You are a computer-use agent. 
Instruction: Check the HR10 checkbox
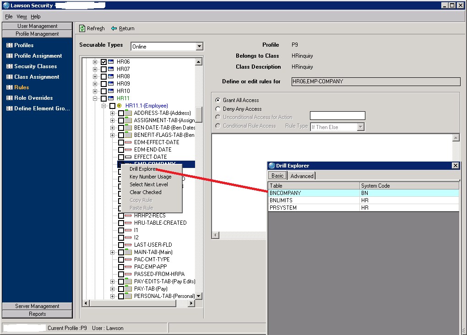tap(103, 91)
